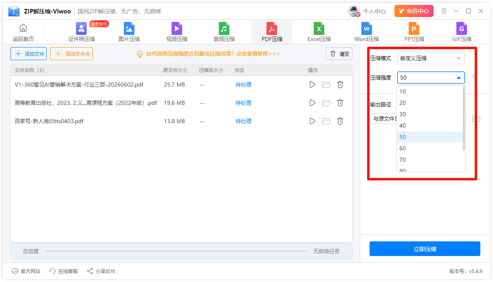Switch to Word压缩 tab
Screen dimensions: 493x282
click(x=367, y=32)
